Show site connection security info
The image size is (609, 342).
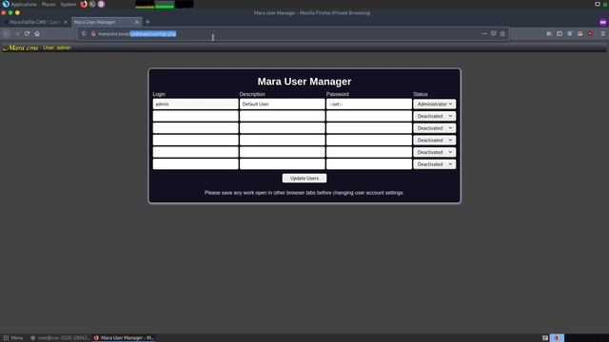click(x=93, y=34)
